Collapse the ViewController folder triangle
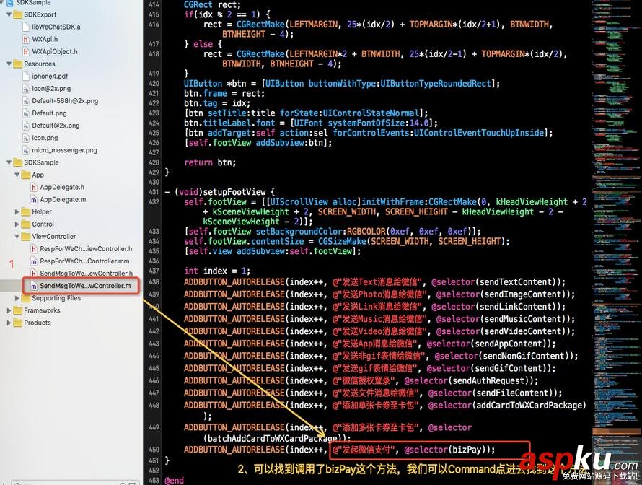This screenshot has width=642, height=485. [17, 236]
